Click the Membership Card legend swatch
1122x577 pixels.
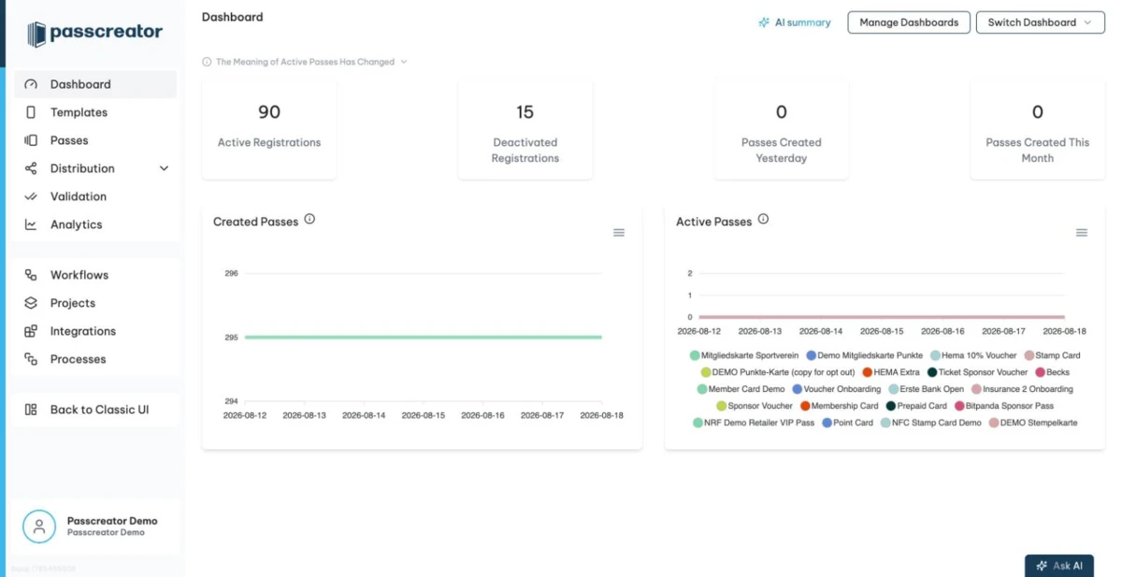[x=805, y=406]
